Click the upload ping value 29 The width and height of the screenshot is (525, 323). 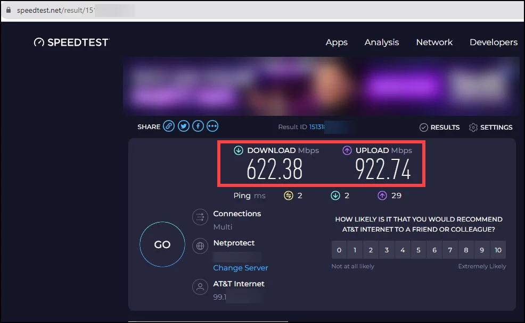396,195
